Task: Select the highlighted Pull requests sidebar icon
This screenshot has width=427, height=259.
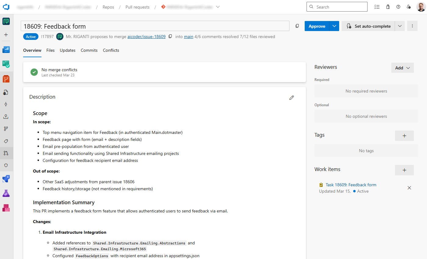Action: (x=6, y=153)
